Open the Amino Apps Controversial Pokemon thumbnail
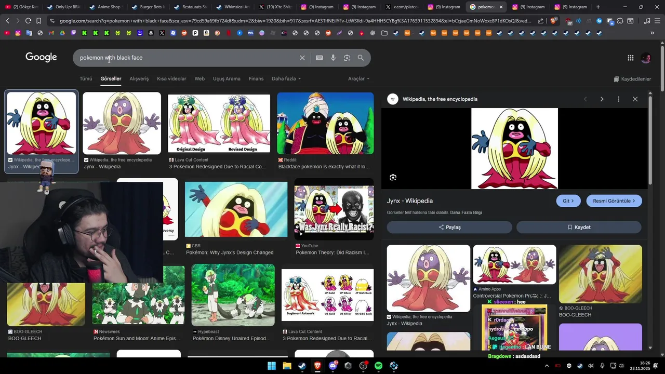The image size is (665, 374). [x=514, y=265]
